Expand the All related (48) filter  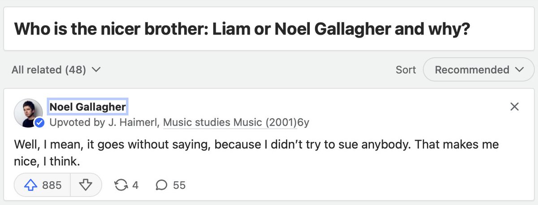tap(56, 70)
